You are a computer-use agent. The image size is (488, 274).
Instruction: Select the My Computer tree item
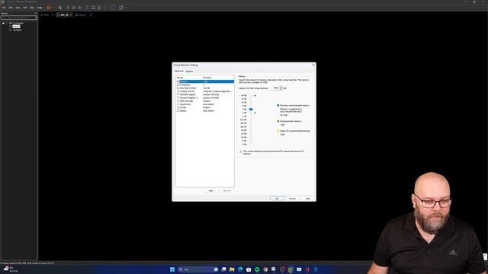point(16,23)
